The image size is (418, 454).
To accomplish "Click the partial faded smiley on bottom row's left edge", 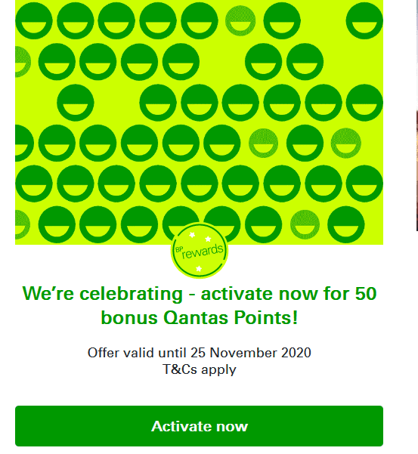I will tap(23, 224).
